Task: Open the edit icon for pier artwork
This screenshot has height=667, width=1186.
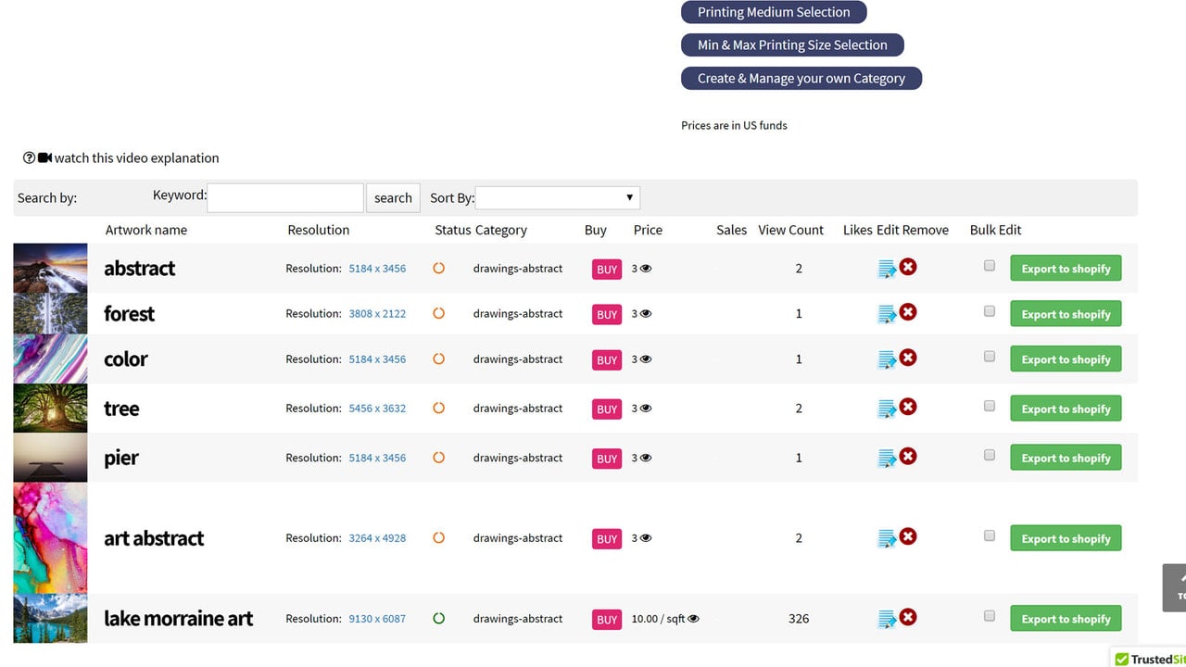Action: [x=887, y=458]
